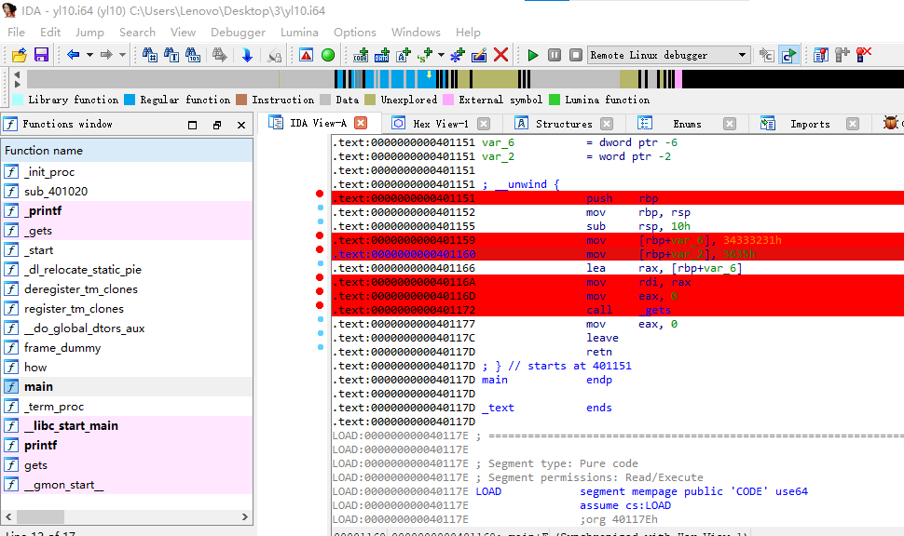Open the binary sequence search binoculars icon

pos(193,55)
